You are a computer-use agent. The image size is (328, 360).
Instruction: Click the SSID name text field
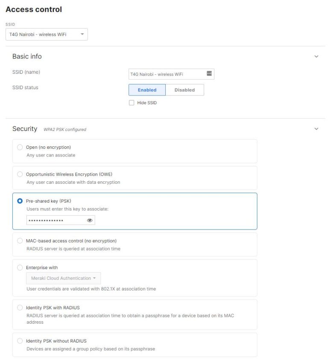point(167,74)
